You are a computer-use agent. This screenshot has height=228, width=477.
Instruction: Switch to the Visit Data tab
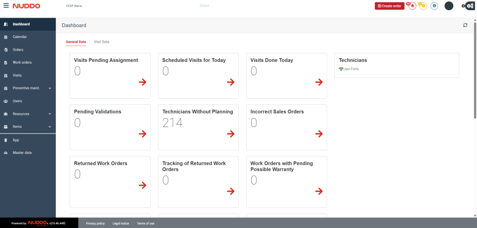click(x=101, y=42)
